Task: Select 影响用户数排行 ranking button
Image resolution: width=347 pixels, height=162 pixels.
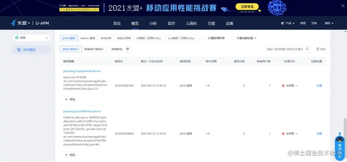Action: pyautogui.click(x=94, y=49)
